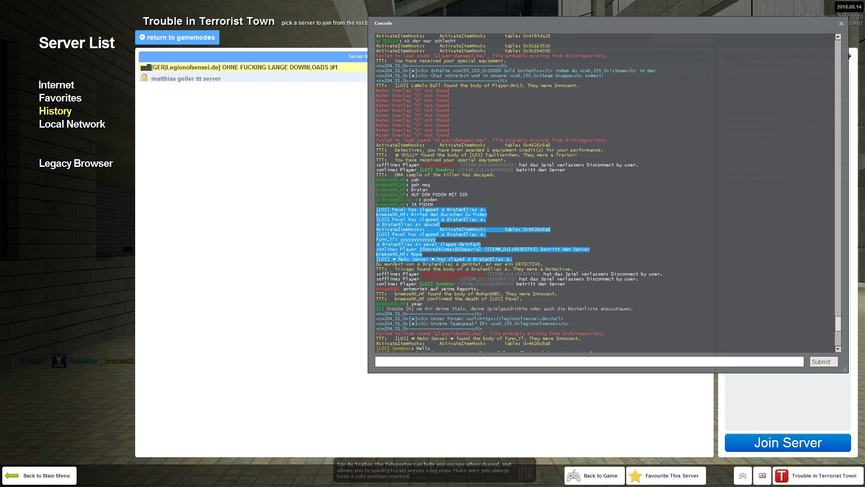
Task: Click the forum url legionofsensei.de line in console
Action: (x=469, y=319)
